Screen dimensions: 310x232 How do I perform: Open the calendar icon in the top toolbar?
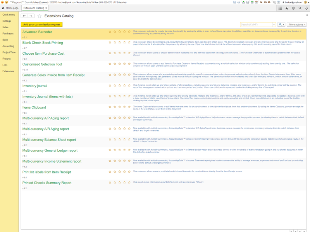(x=257, y=2)
